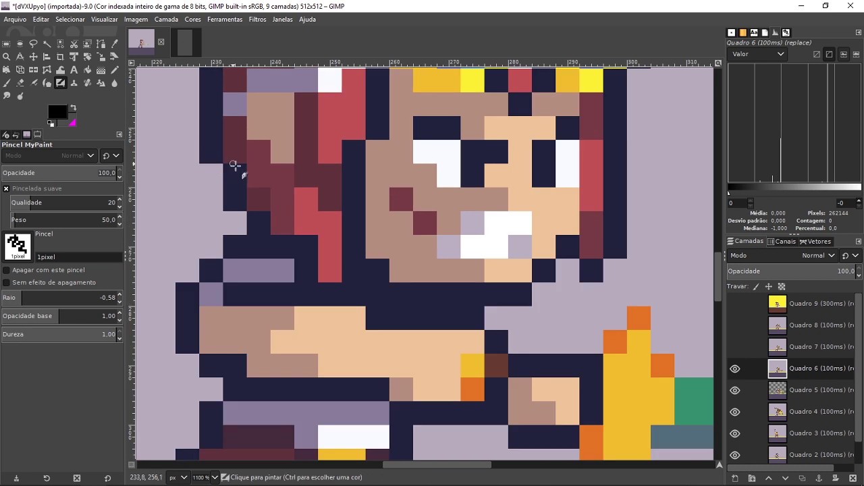Open tool options panel configuration menu arrow
Viewport: 864px width, 486px height.
[119, 134]
